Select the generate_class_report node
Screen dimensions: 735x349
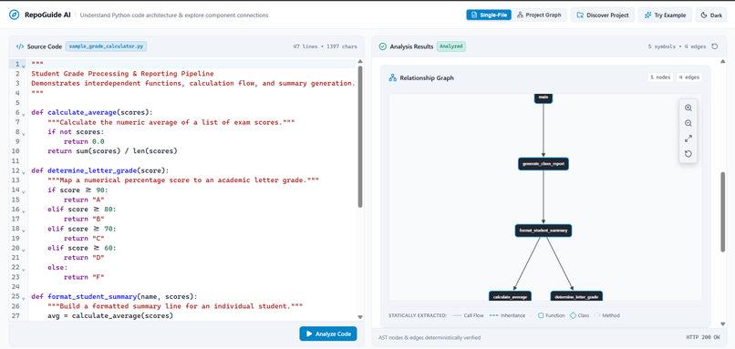pos(543,164)
